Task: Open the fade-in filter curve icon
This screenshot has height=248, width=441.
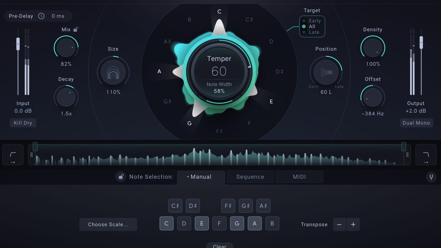Action: 13,154
